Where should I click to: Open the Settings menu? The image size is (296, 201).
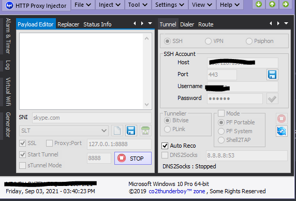tap(170, 5)
